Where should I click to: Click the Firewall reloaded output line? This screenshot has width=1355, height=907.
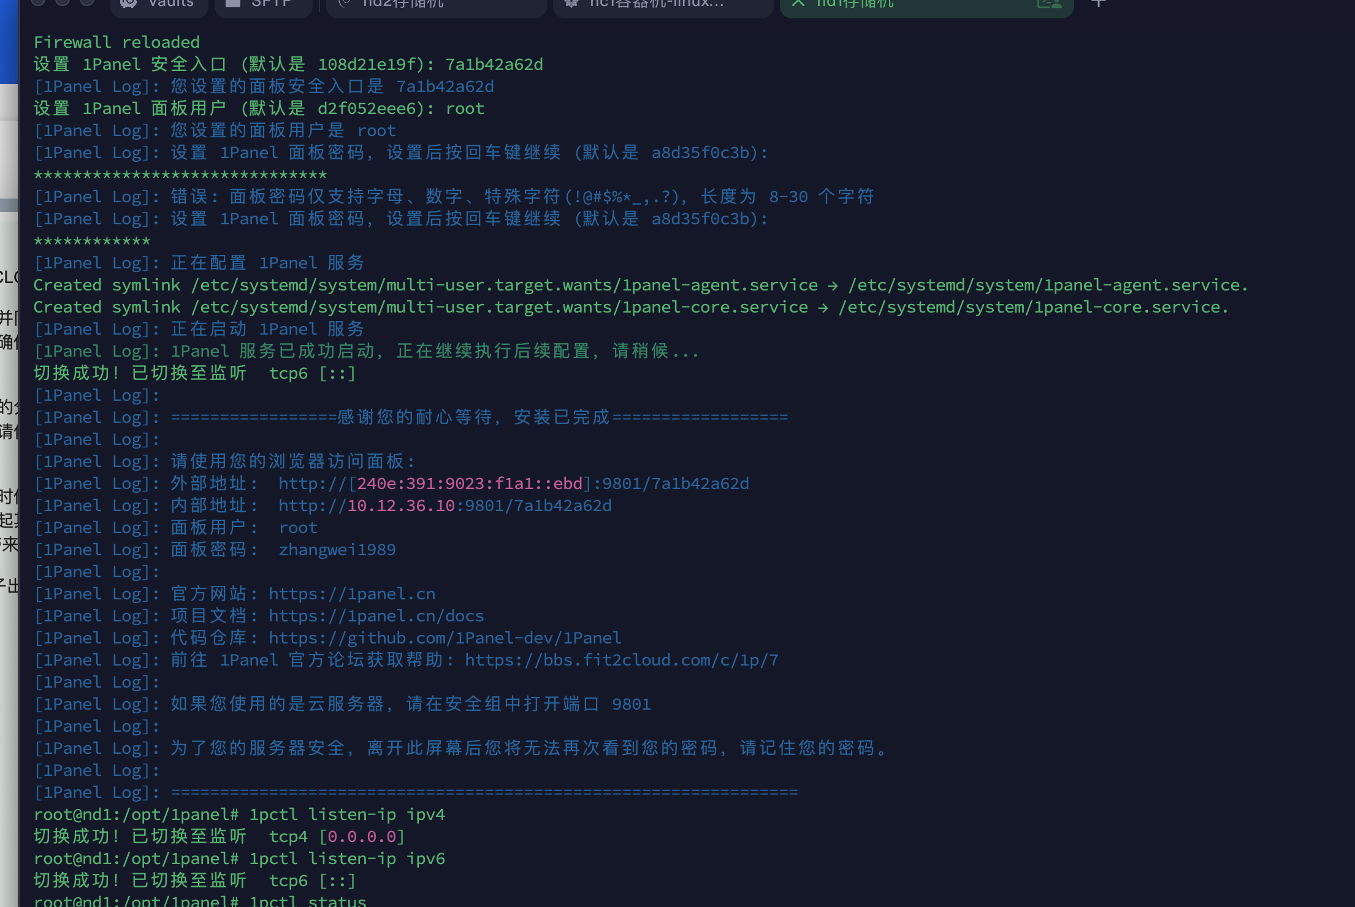(116, 42)
